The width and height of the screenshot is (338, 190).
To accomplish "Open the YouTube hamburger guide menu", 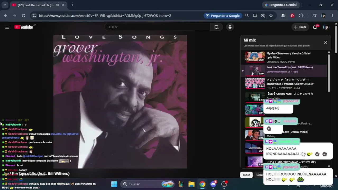I will [x=7, y=27].
